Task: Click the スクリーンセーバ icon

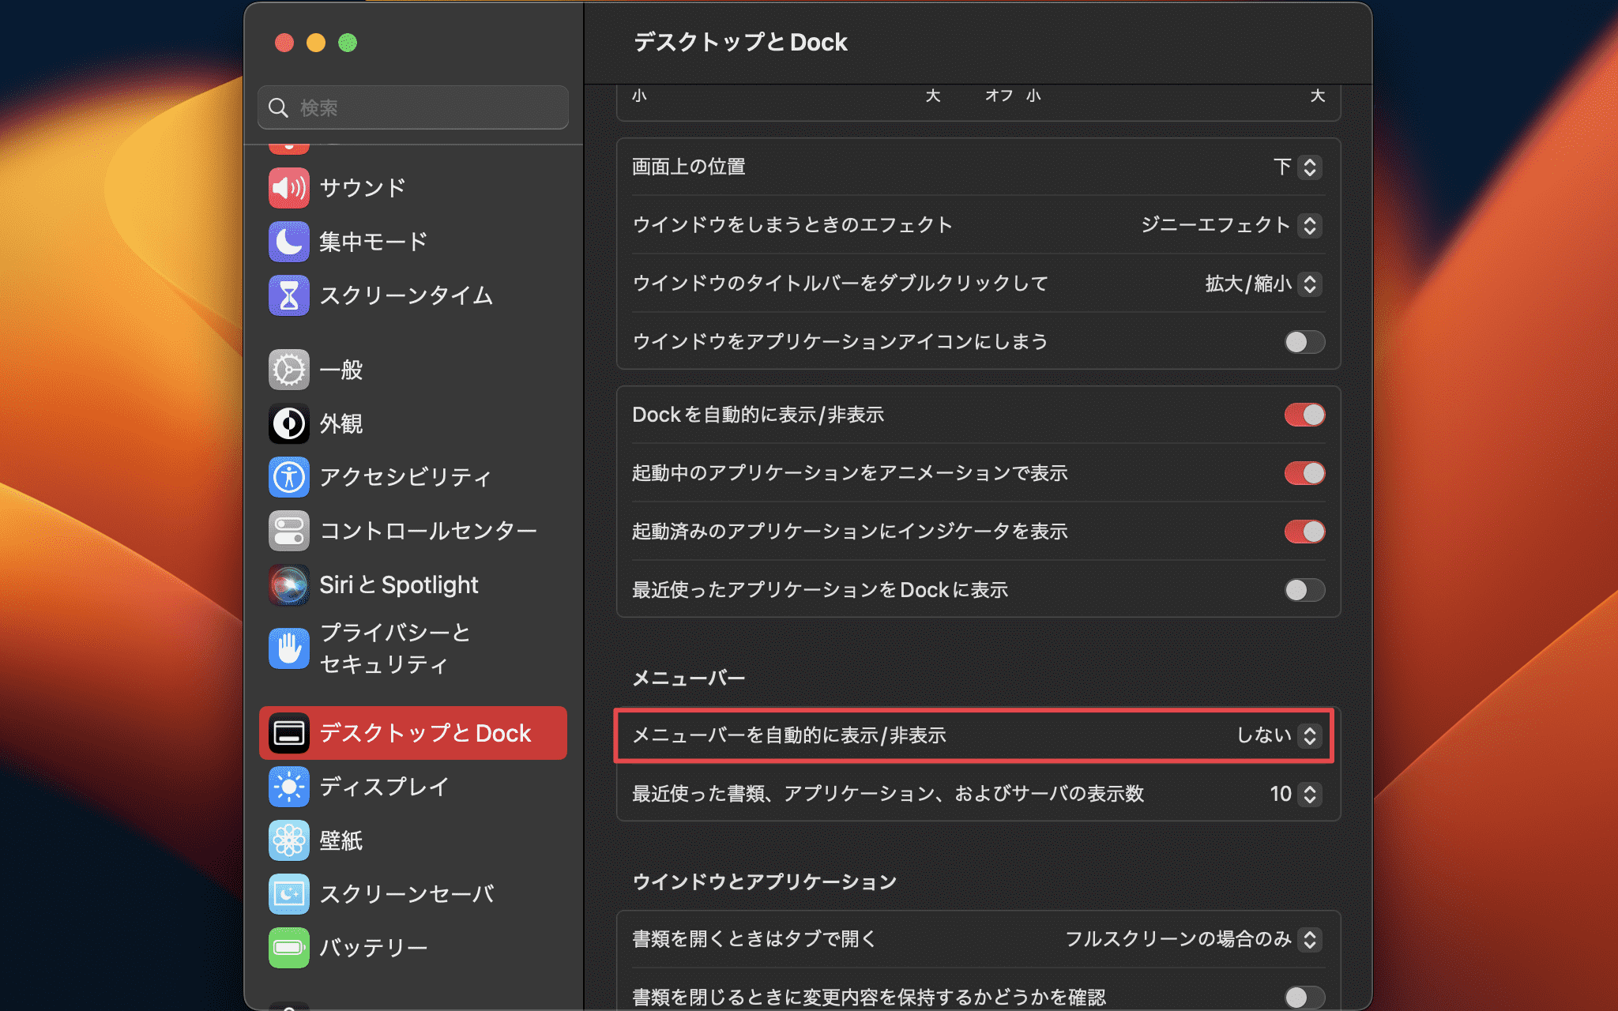Action: (x=289, y=894)
